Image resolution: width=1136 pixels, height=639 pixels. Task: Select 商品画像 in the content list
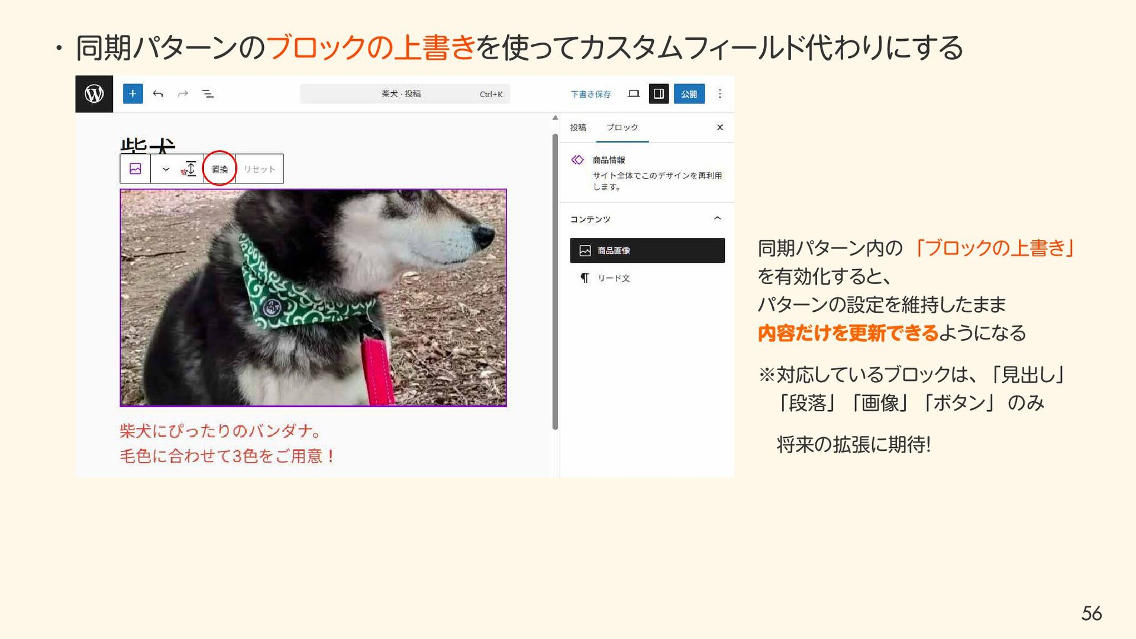click(647, 250)
